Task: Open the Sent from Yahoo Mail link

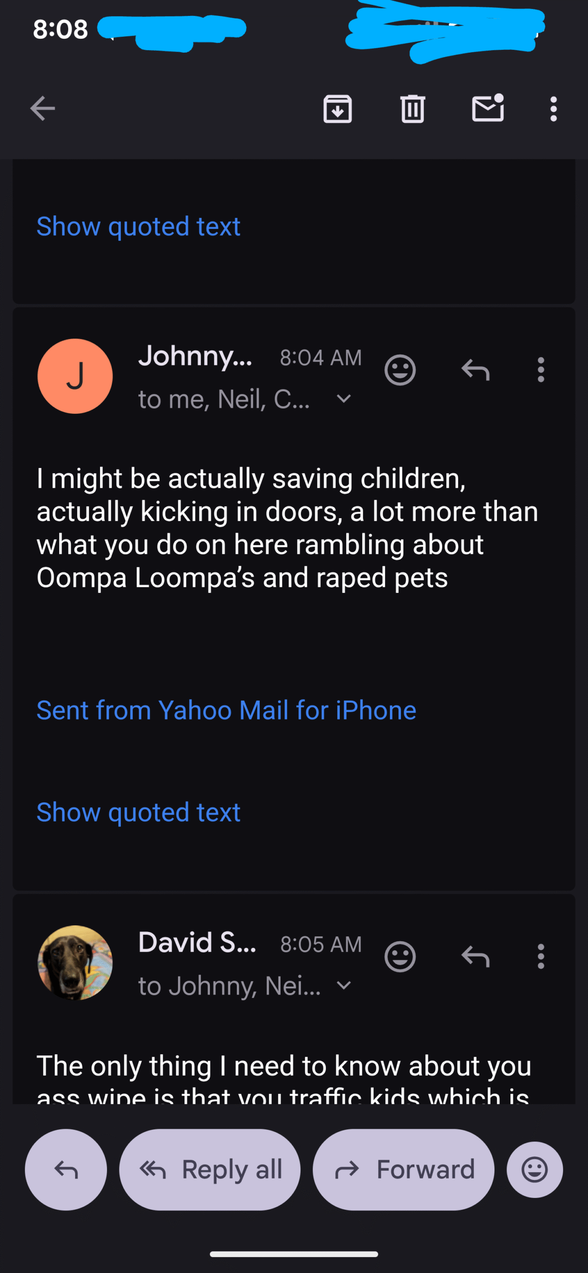Action: [226, 710]
